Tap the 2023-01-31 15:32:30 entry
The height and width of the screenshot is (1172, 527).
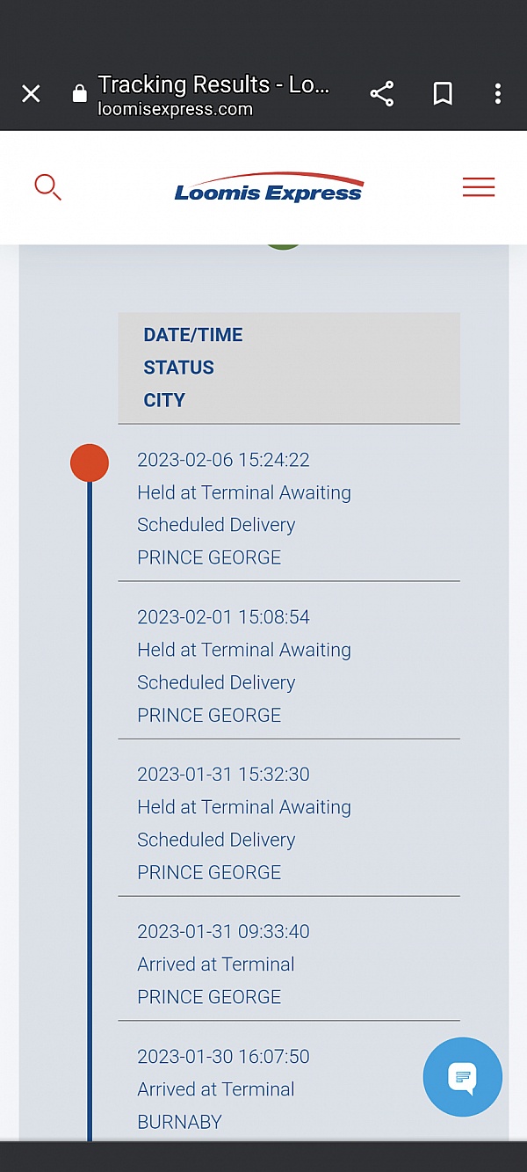[x=223, y=775]
